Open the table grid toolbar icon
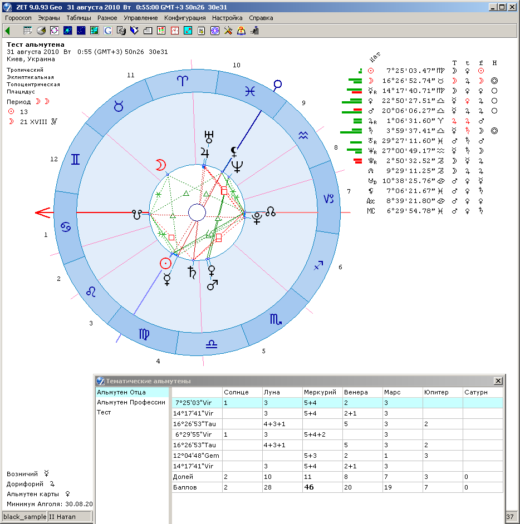The width and height of the screenshot is (520, 524). click(27, 30)
